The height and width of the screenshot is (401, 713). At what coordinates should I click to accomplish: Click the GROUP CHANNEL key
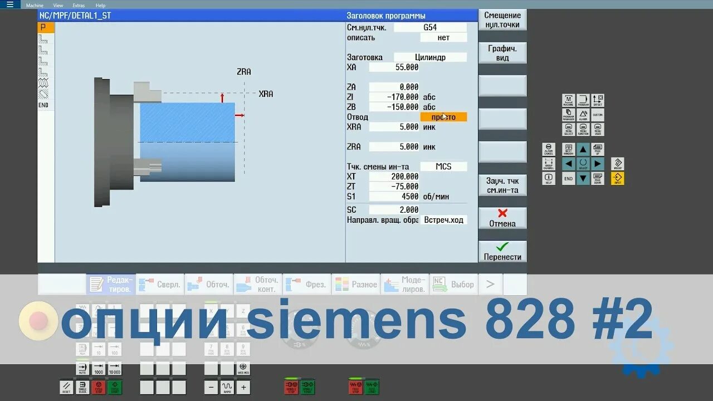tap(549, 164)
